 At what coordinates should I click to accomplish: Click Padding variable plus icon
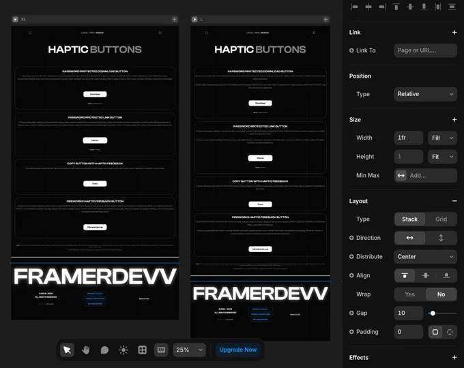(351, 332)
